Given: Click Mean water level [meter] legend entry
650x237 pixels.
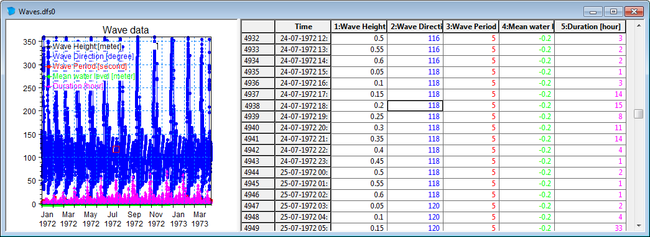Looking at the screenshot, I should tap(94, 76).
